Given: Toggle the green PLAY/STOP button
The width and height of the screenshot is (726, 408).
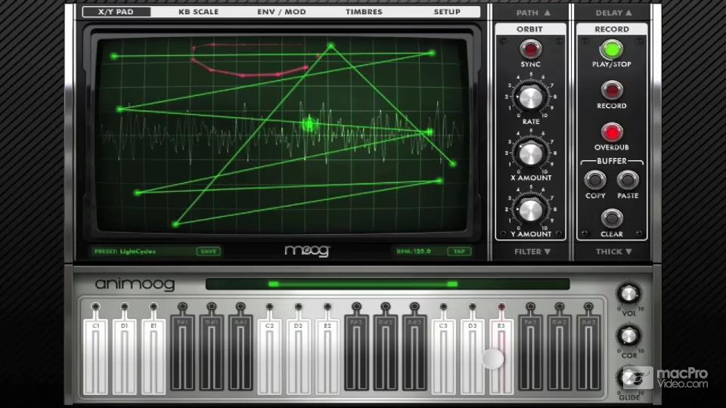Looking at the screenshot, I should click(612, 49).
